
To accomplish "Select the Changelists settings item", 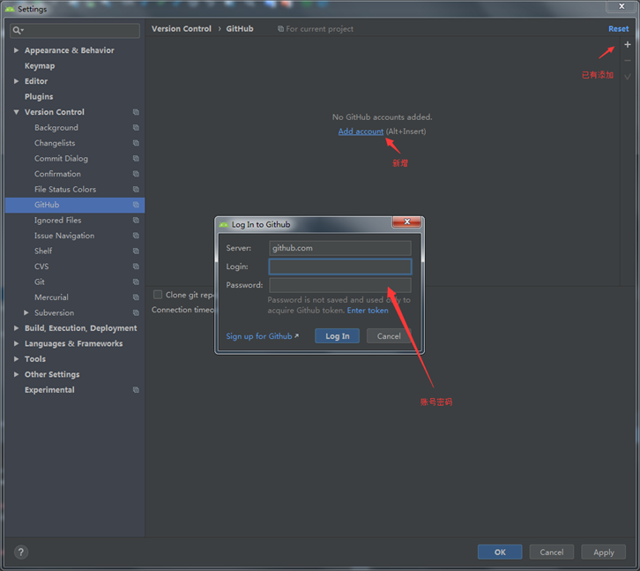I will [55, 143].
